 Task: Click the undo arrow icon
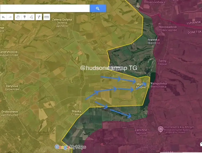point(3,17)
